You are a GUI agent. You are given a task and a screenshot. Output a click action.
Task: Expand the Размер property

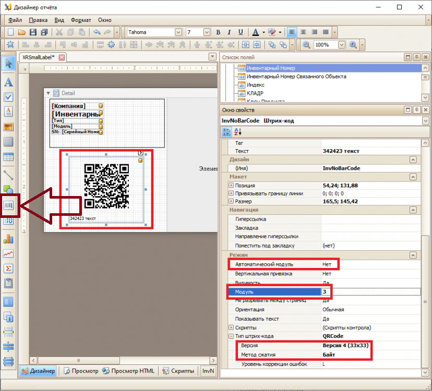click(231, 201)
